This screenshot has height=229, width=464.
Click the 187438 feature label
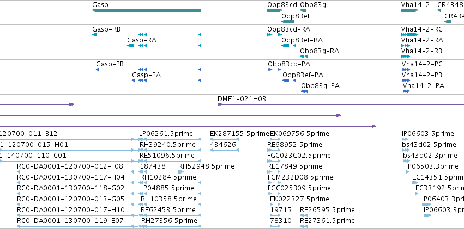click(153, 166)
